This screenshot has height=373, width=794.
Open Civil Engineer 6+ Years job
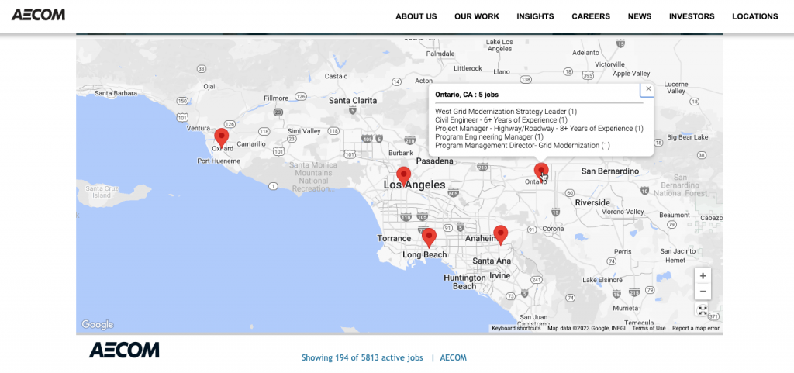502,120
